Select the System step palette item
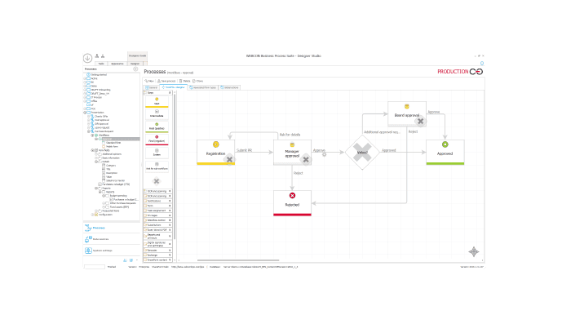This screenshot has width=562, height=315. [157, 153]
